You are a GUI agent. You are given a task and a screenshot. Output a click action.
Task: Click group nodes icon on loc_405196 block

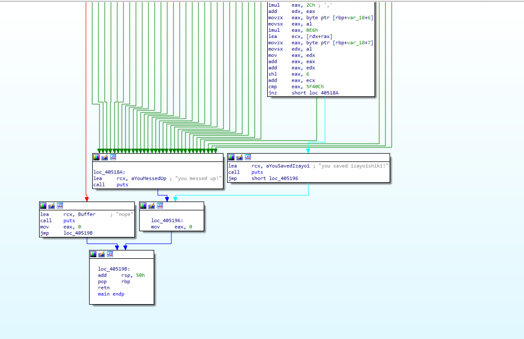[x=160, y=206]
